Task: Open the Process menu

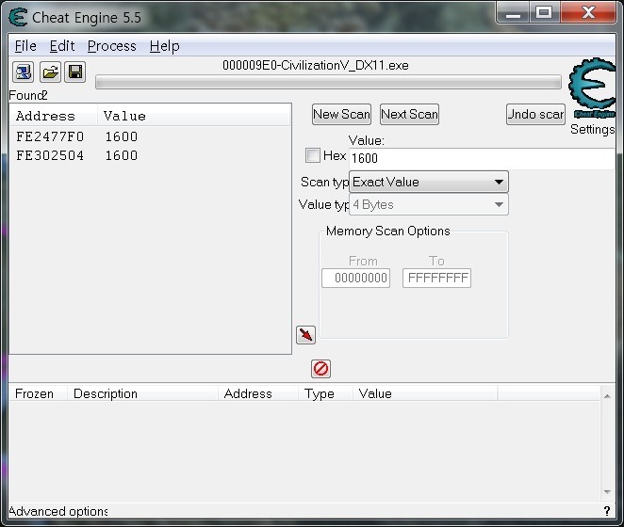Action: click(112, 46)
